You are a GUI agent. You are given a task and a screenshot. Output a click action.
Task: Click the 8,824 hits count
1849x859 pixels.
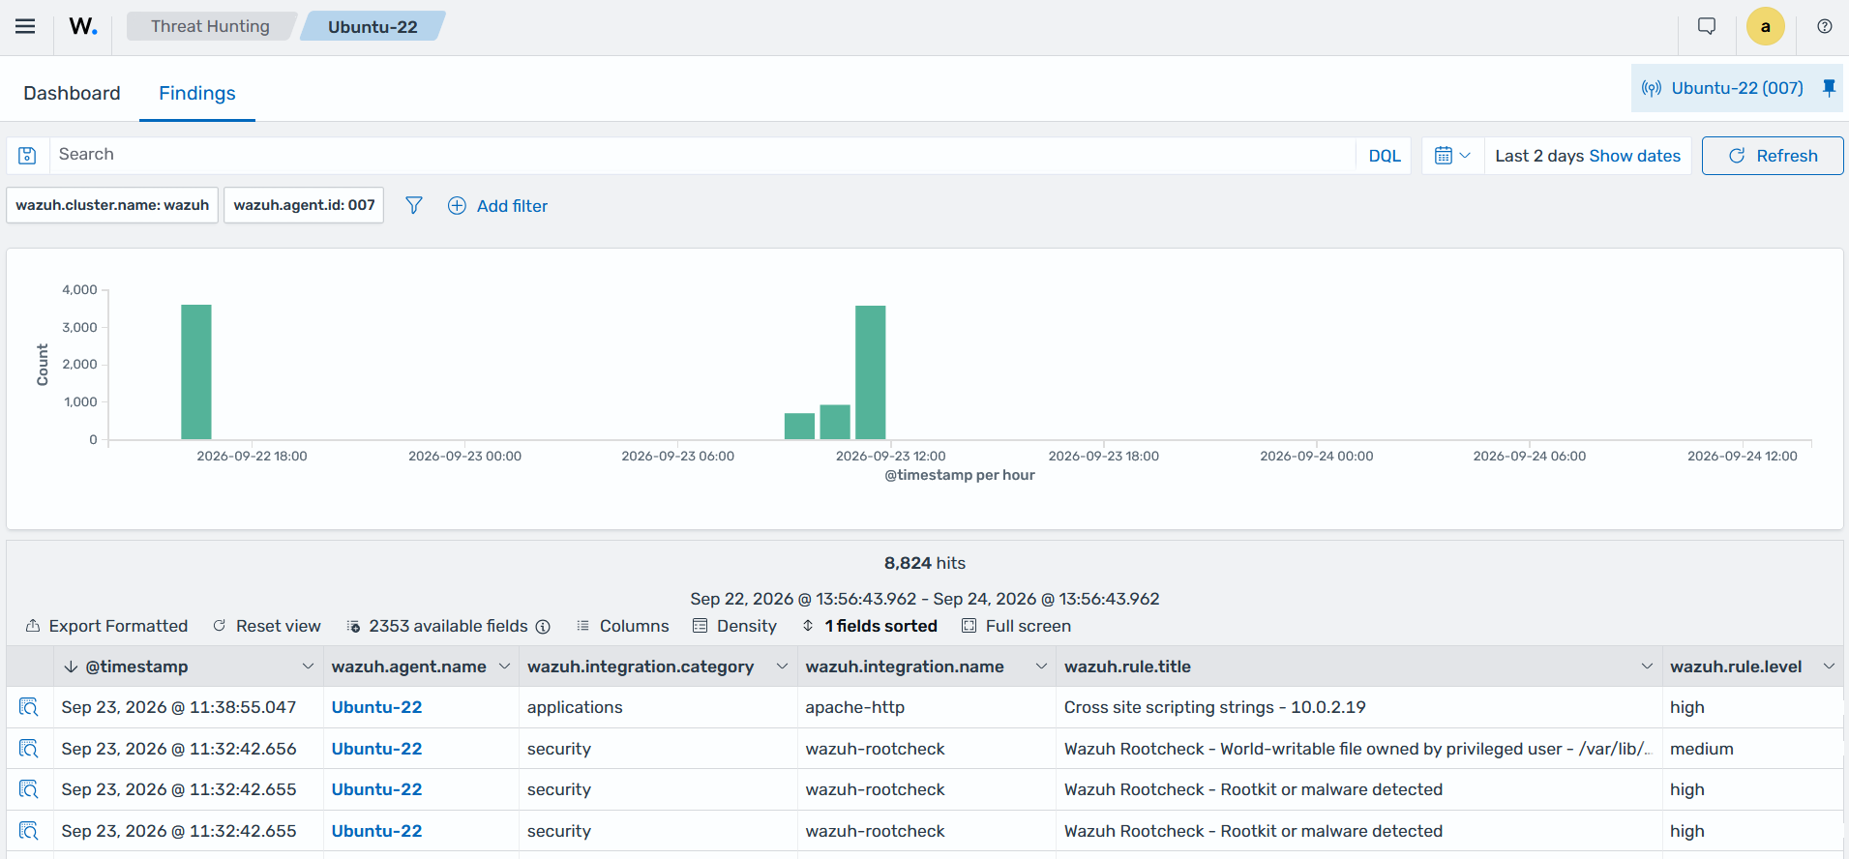pos(924,563)
